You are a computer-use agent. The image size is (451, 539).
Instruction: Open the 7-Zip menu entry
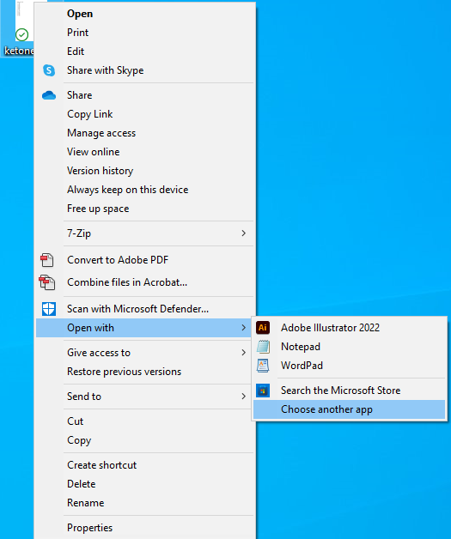[x=146, y=233]
